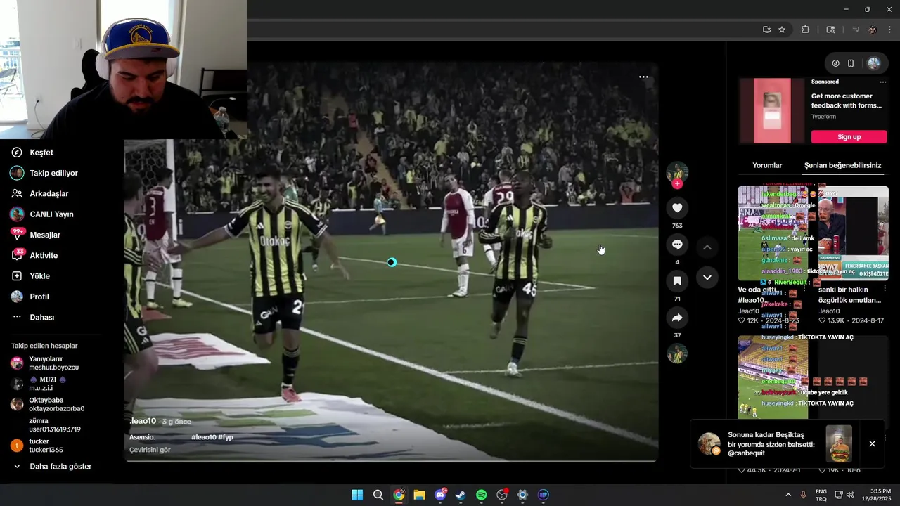Open Arkadaşlar (Friends) in the sidebar
Screen dimensions: 900x506
(49, 193)
